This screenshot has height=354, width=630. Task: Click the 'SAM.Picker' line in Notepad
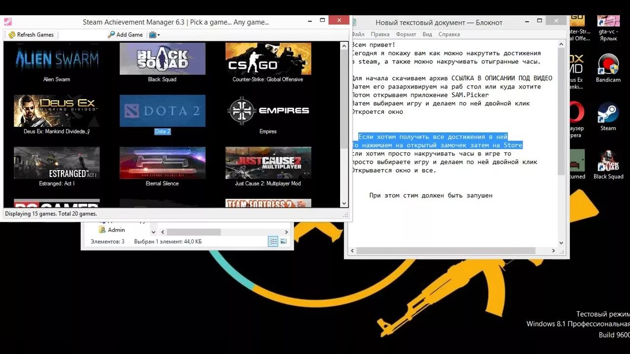point(420,95)
